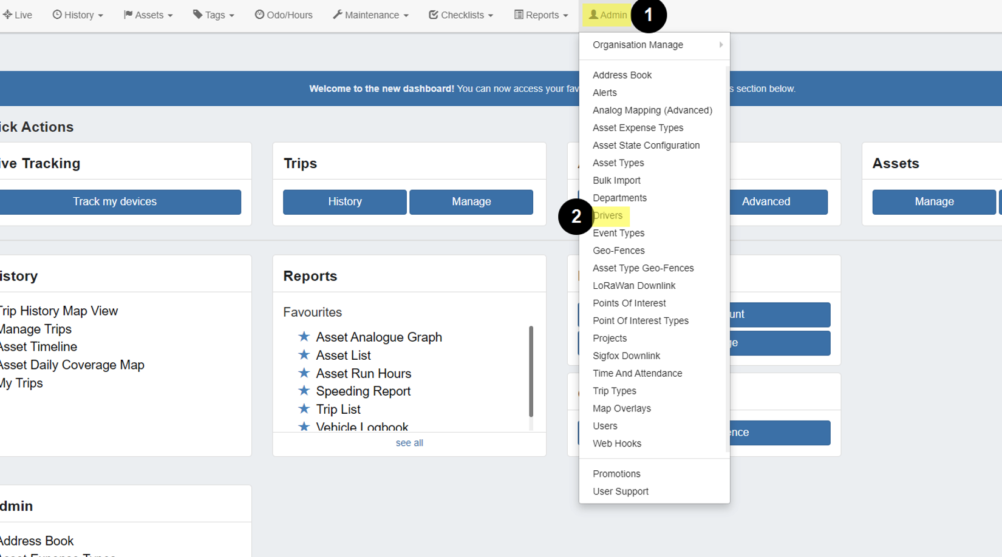The image size is (1002, 557).
Task: Choose Bulk Import menu item
Action: coord(616,181)
